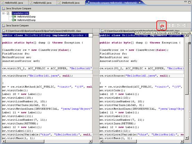Viewport: 192px width, 144px height.
Task: Click the visitLocalVariable "LHelloWorld1;" line in left pane
Action: tap(47, 135)
